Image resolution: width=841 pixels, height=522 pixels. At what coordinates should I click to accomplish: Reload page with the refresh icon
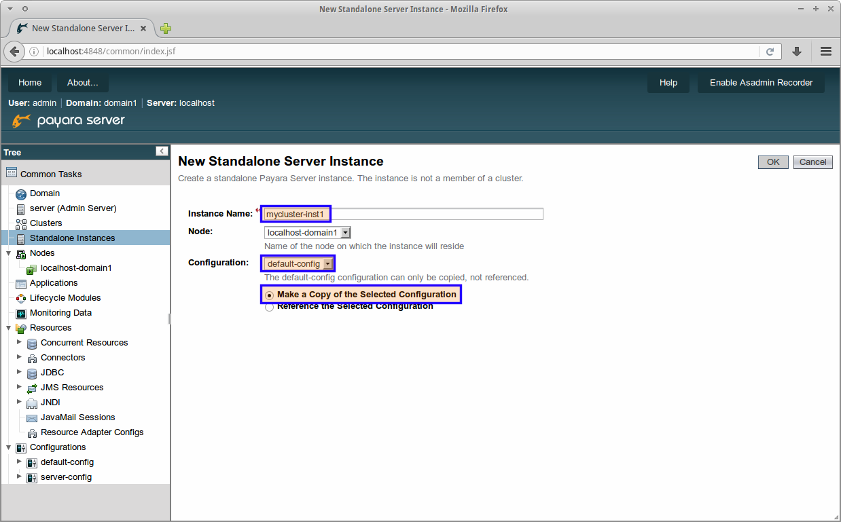click(x=770, y=52)
